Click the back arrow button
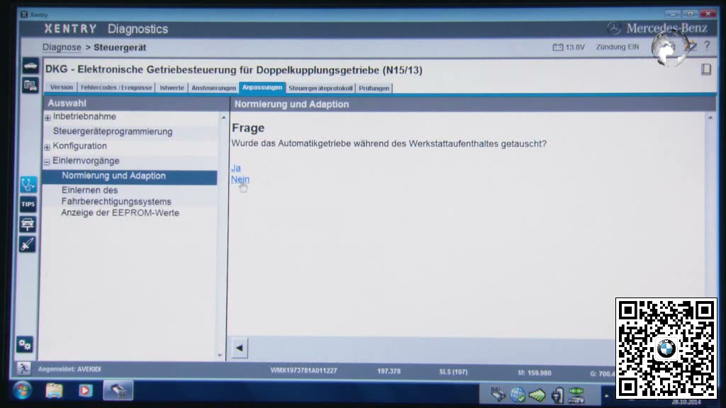The height and width of the screenshot is (408, 726). click(x=240, y=348)
